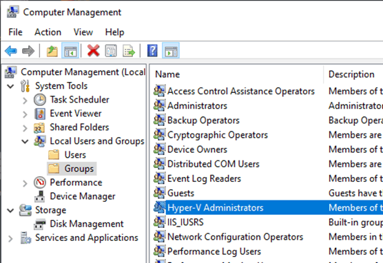Select Computer Management (Local) root node
Image resolution: width=383 pixels, height=263 pixels.
point(83,72)
